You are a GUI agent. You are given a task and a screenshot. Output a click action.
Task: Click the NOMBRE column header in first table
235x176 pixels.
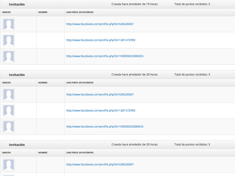coord(43,12)
